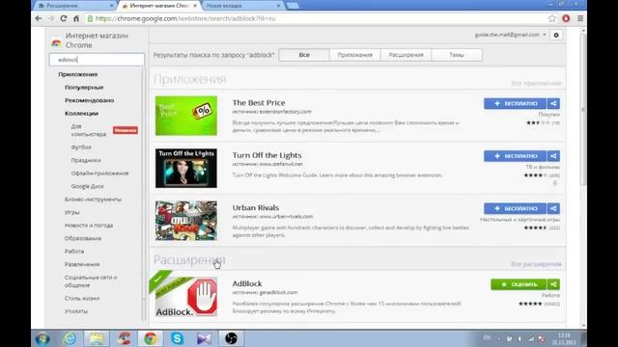Share Turn Off the Lights app

(x=553, y=156)
